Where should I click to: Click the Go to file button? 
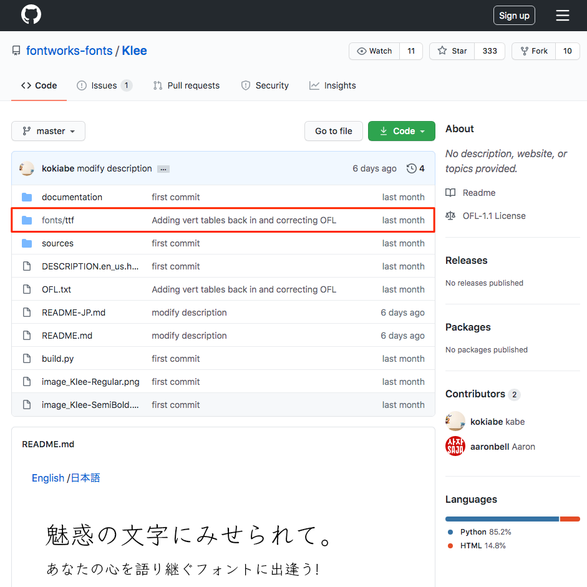click(334, 131)
